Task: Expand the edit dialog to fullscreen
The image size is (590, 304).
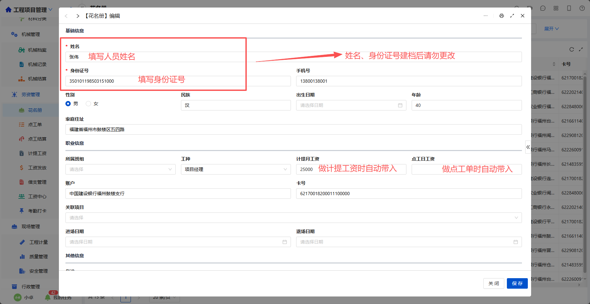Action: tap(512, 16)
